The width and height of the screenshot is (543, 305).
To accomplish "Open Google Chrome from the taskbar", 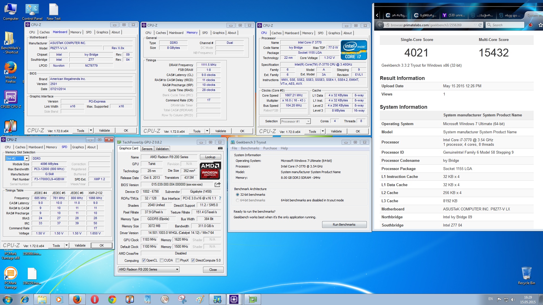I will [112, 299].
